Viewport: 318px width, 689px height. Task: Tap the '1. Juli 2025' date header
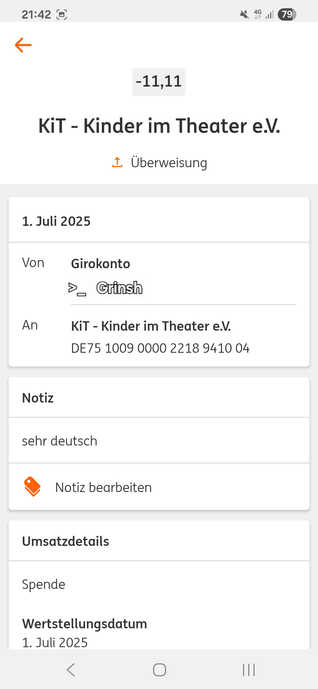pos(56,221)
